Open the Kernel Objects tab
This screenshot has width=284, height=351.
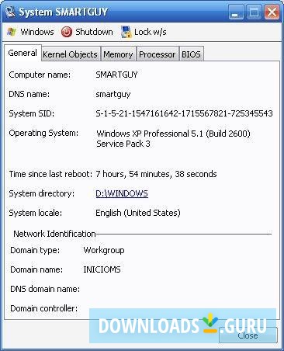coord(70,54)
